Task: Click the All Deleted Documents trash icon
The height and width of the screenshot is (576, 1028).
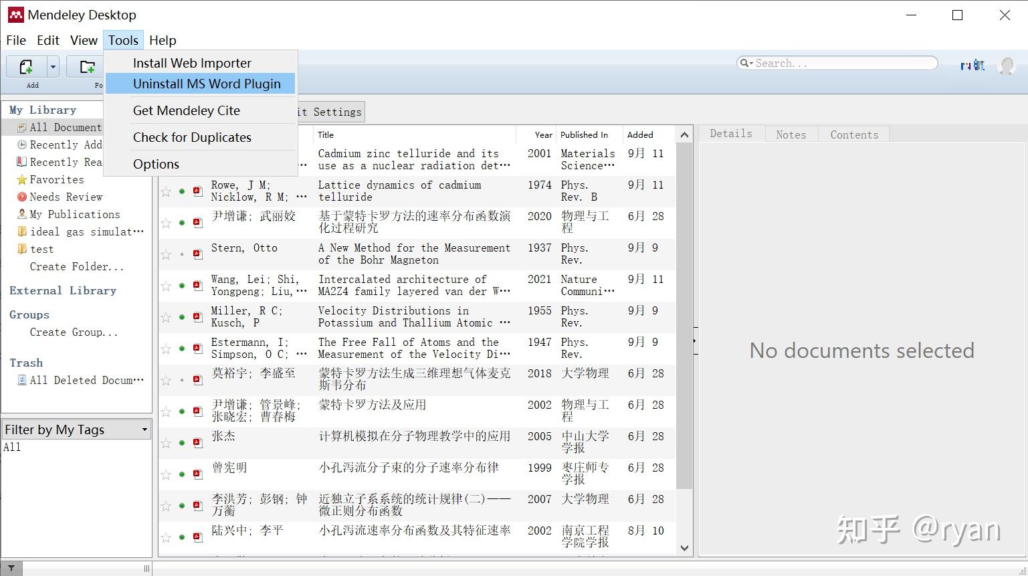Action: click(x=22, y=380)
